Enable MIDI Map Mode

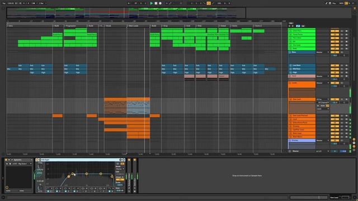tap(341, 3)
